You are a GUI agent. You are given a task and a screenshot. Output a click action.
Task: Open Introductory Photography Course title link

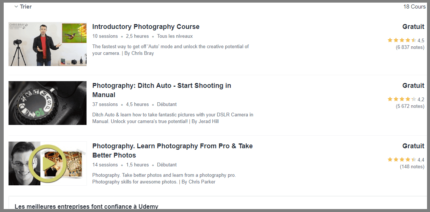(146, 27)
